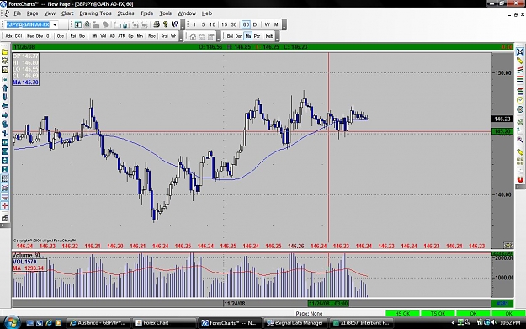Screen dimensions: 526x329
Task: Click the GBPJPY@GAIN symbol input field
Action: click(x=28, y=24)
